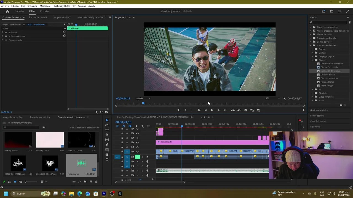Hide track V3 with eye icon
The image size is (353, 198).
coord(137,142)
